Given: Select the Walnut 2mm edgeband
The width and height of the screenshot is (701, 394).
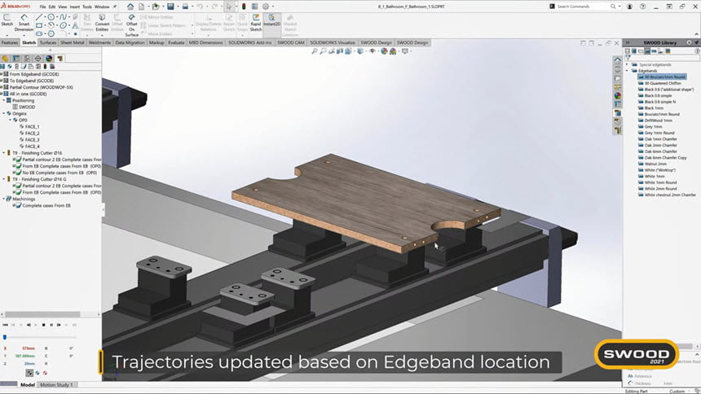Looking at the screenshot, I should coord(655,164).
